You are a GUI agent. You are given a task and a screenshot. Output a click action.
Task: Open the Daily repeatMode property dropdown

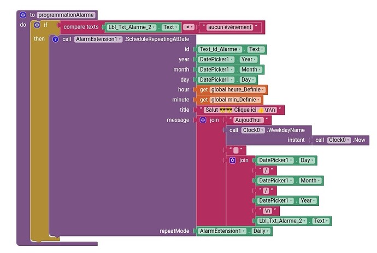pos(260,231)
